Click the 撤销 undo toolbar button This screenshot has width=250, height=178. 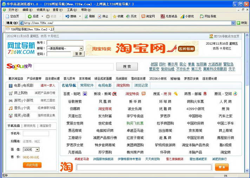[71, 16]
